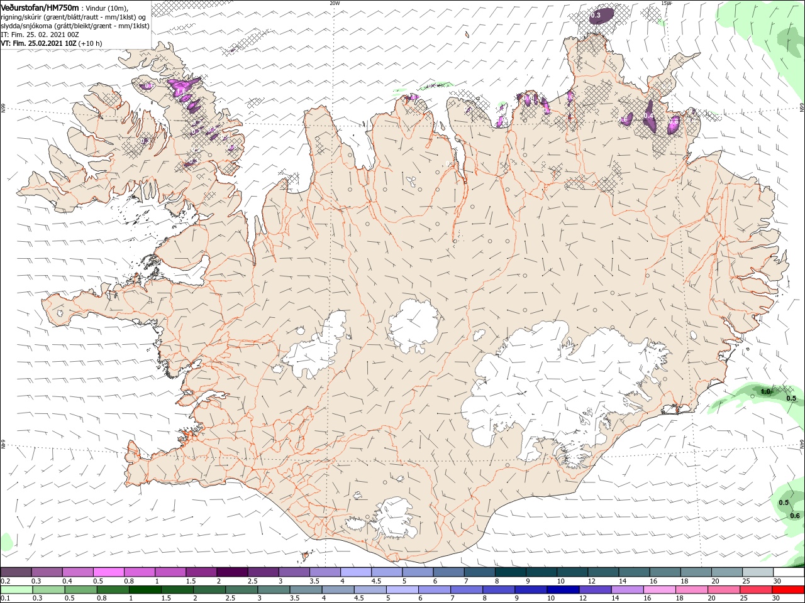Pick the light gray 25 swatch in the upper legend row

(758, 572)
